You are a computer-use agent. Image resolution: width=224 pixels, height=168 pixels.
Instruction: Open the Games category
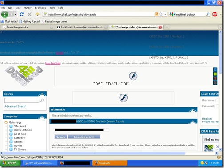[18, 142]
